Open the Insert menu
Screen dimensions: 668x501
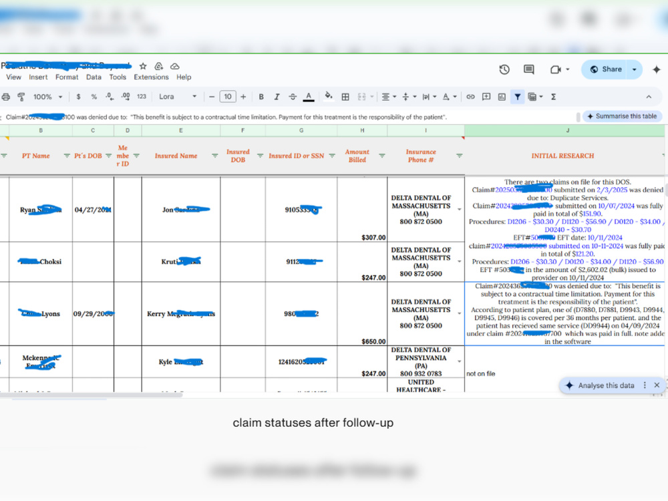tap(38, 77)
